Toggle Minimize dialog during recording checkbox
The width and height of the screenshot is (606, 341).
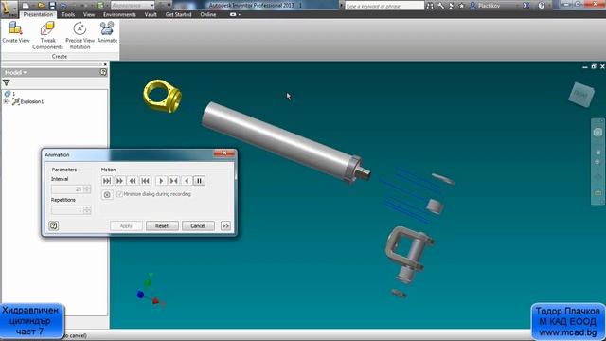(x=120, y=194)
